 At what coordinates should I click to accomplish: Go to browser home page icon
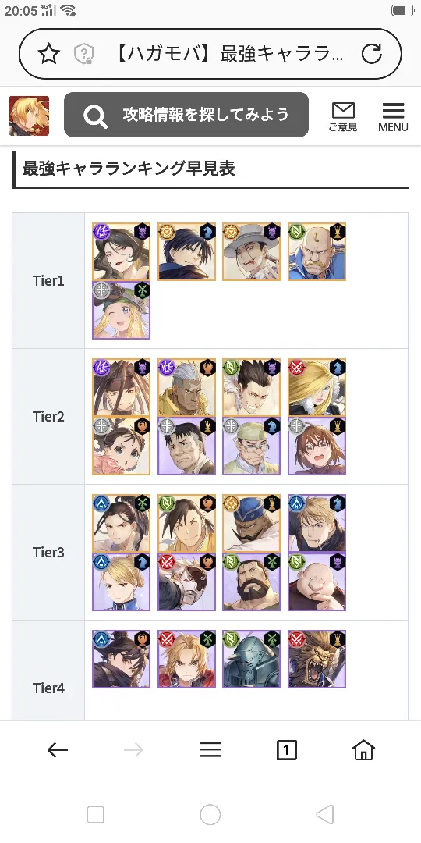(363, 750)
